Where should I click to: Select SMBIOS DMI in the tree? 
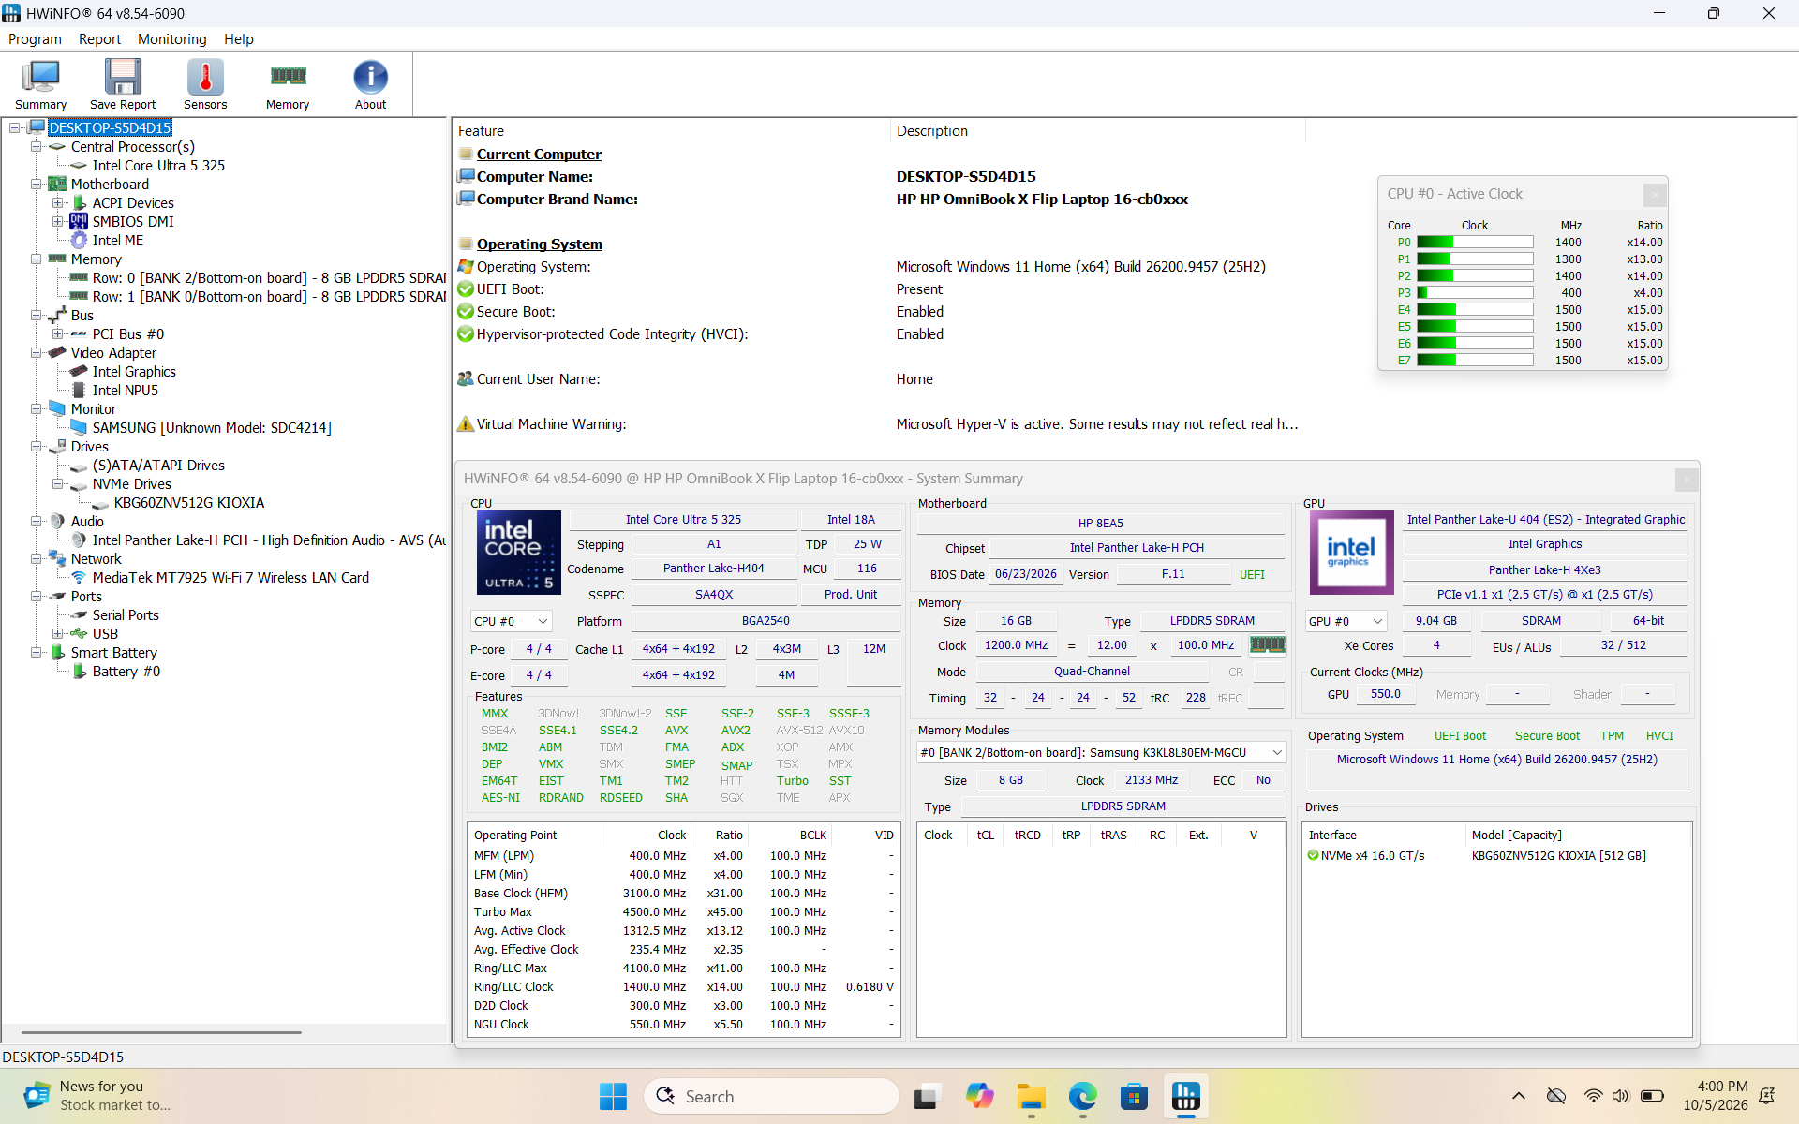133,222
